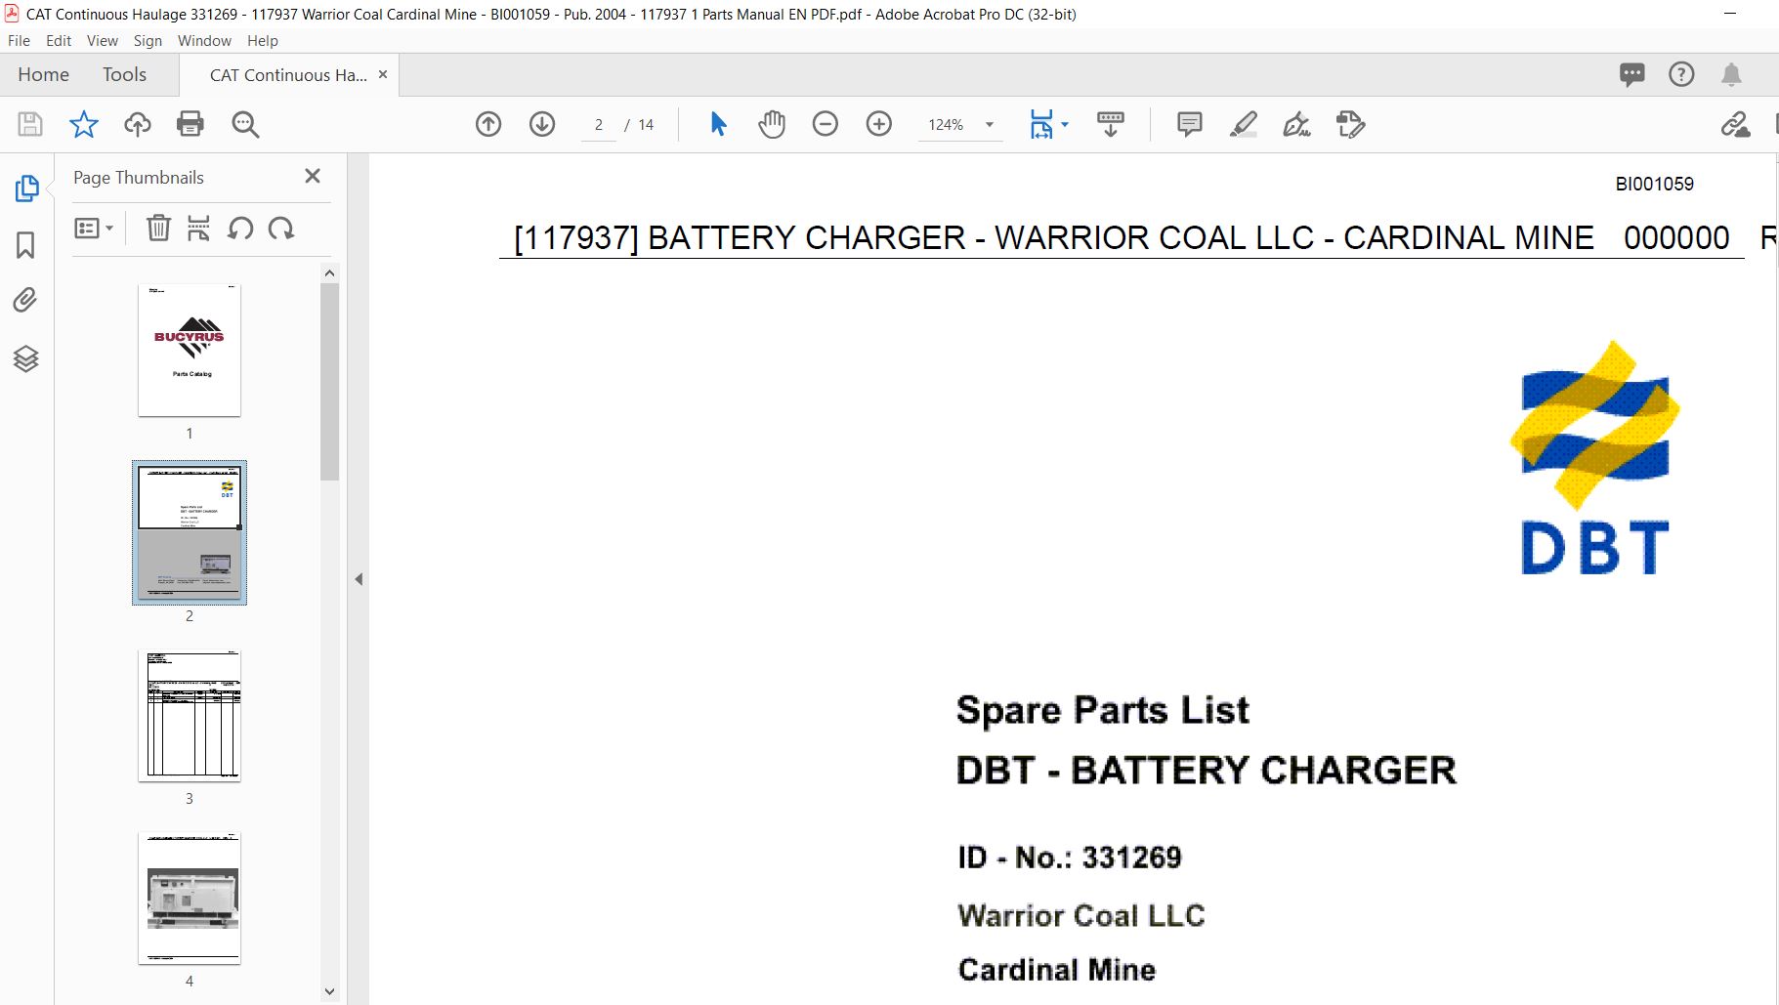
Task: Open the Sign menu
Action: [x=148, y=40]
